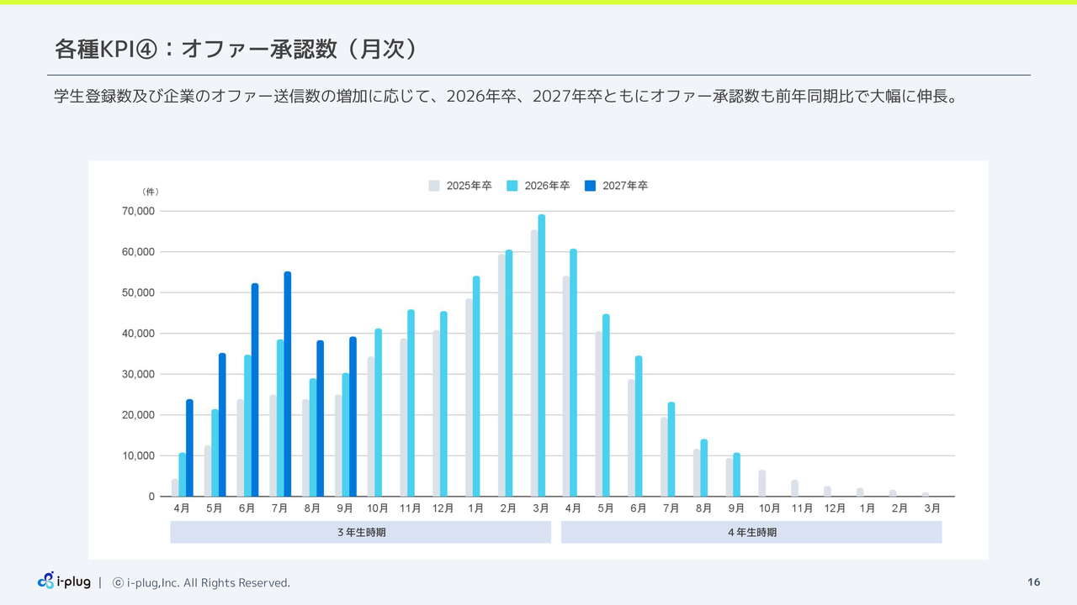Click 10月 label in the 3年生時期 section
This screenshot has width=1077, height=605.
(x=378, y=508)
